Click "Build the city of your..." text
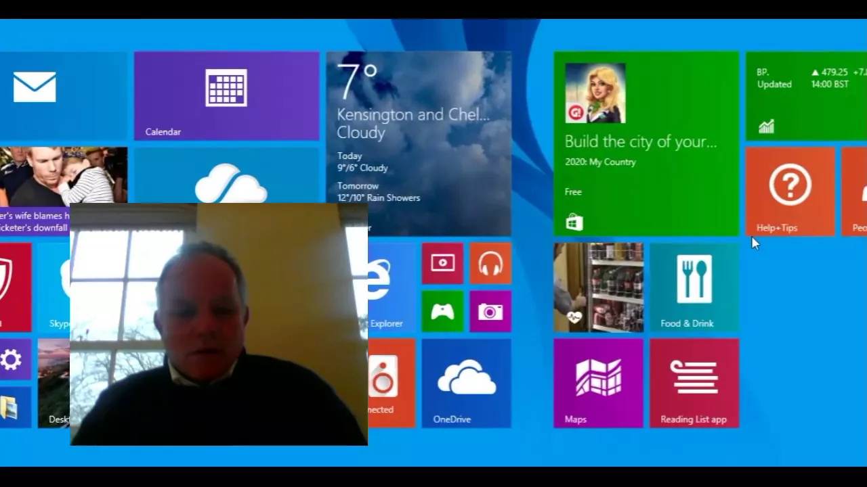Screen dimensions: 867x487 pos(640,141)
